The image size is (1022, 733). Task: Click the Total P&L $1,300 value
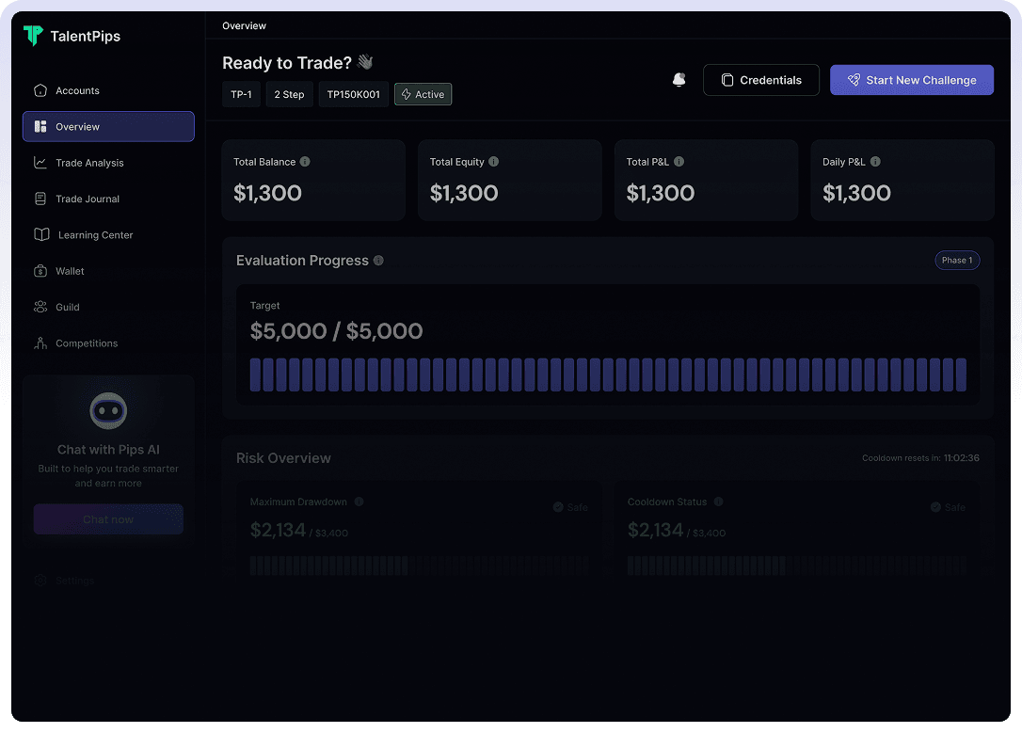click(661, 193)
